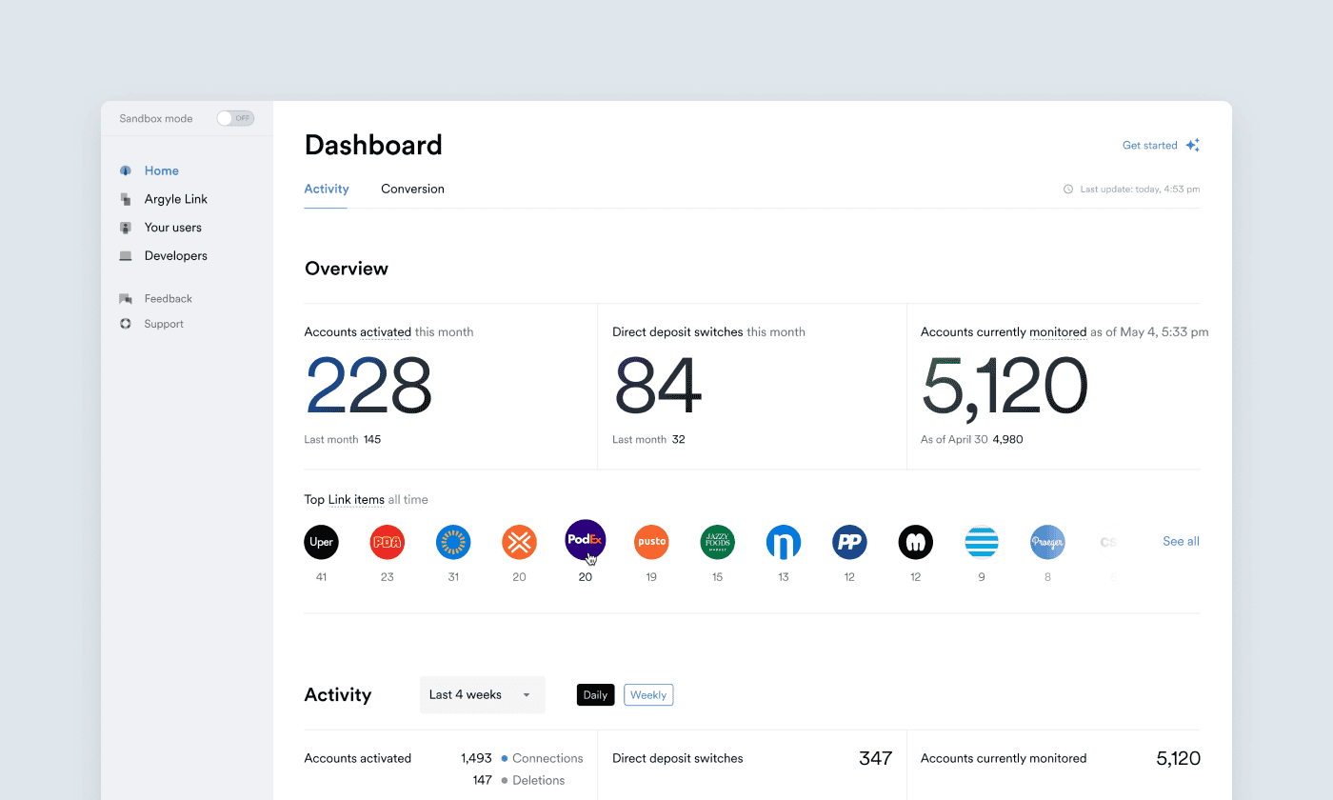Select the orange pusto logo icon

click(x=651, y=542)
